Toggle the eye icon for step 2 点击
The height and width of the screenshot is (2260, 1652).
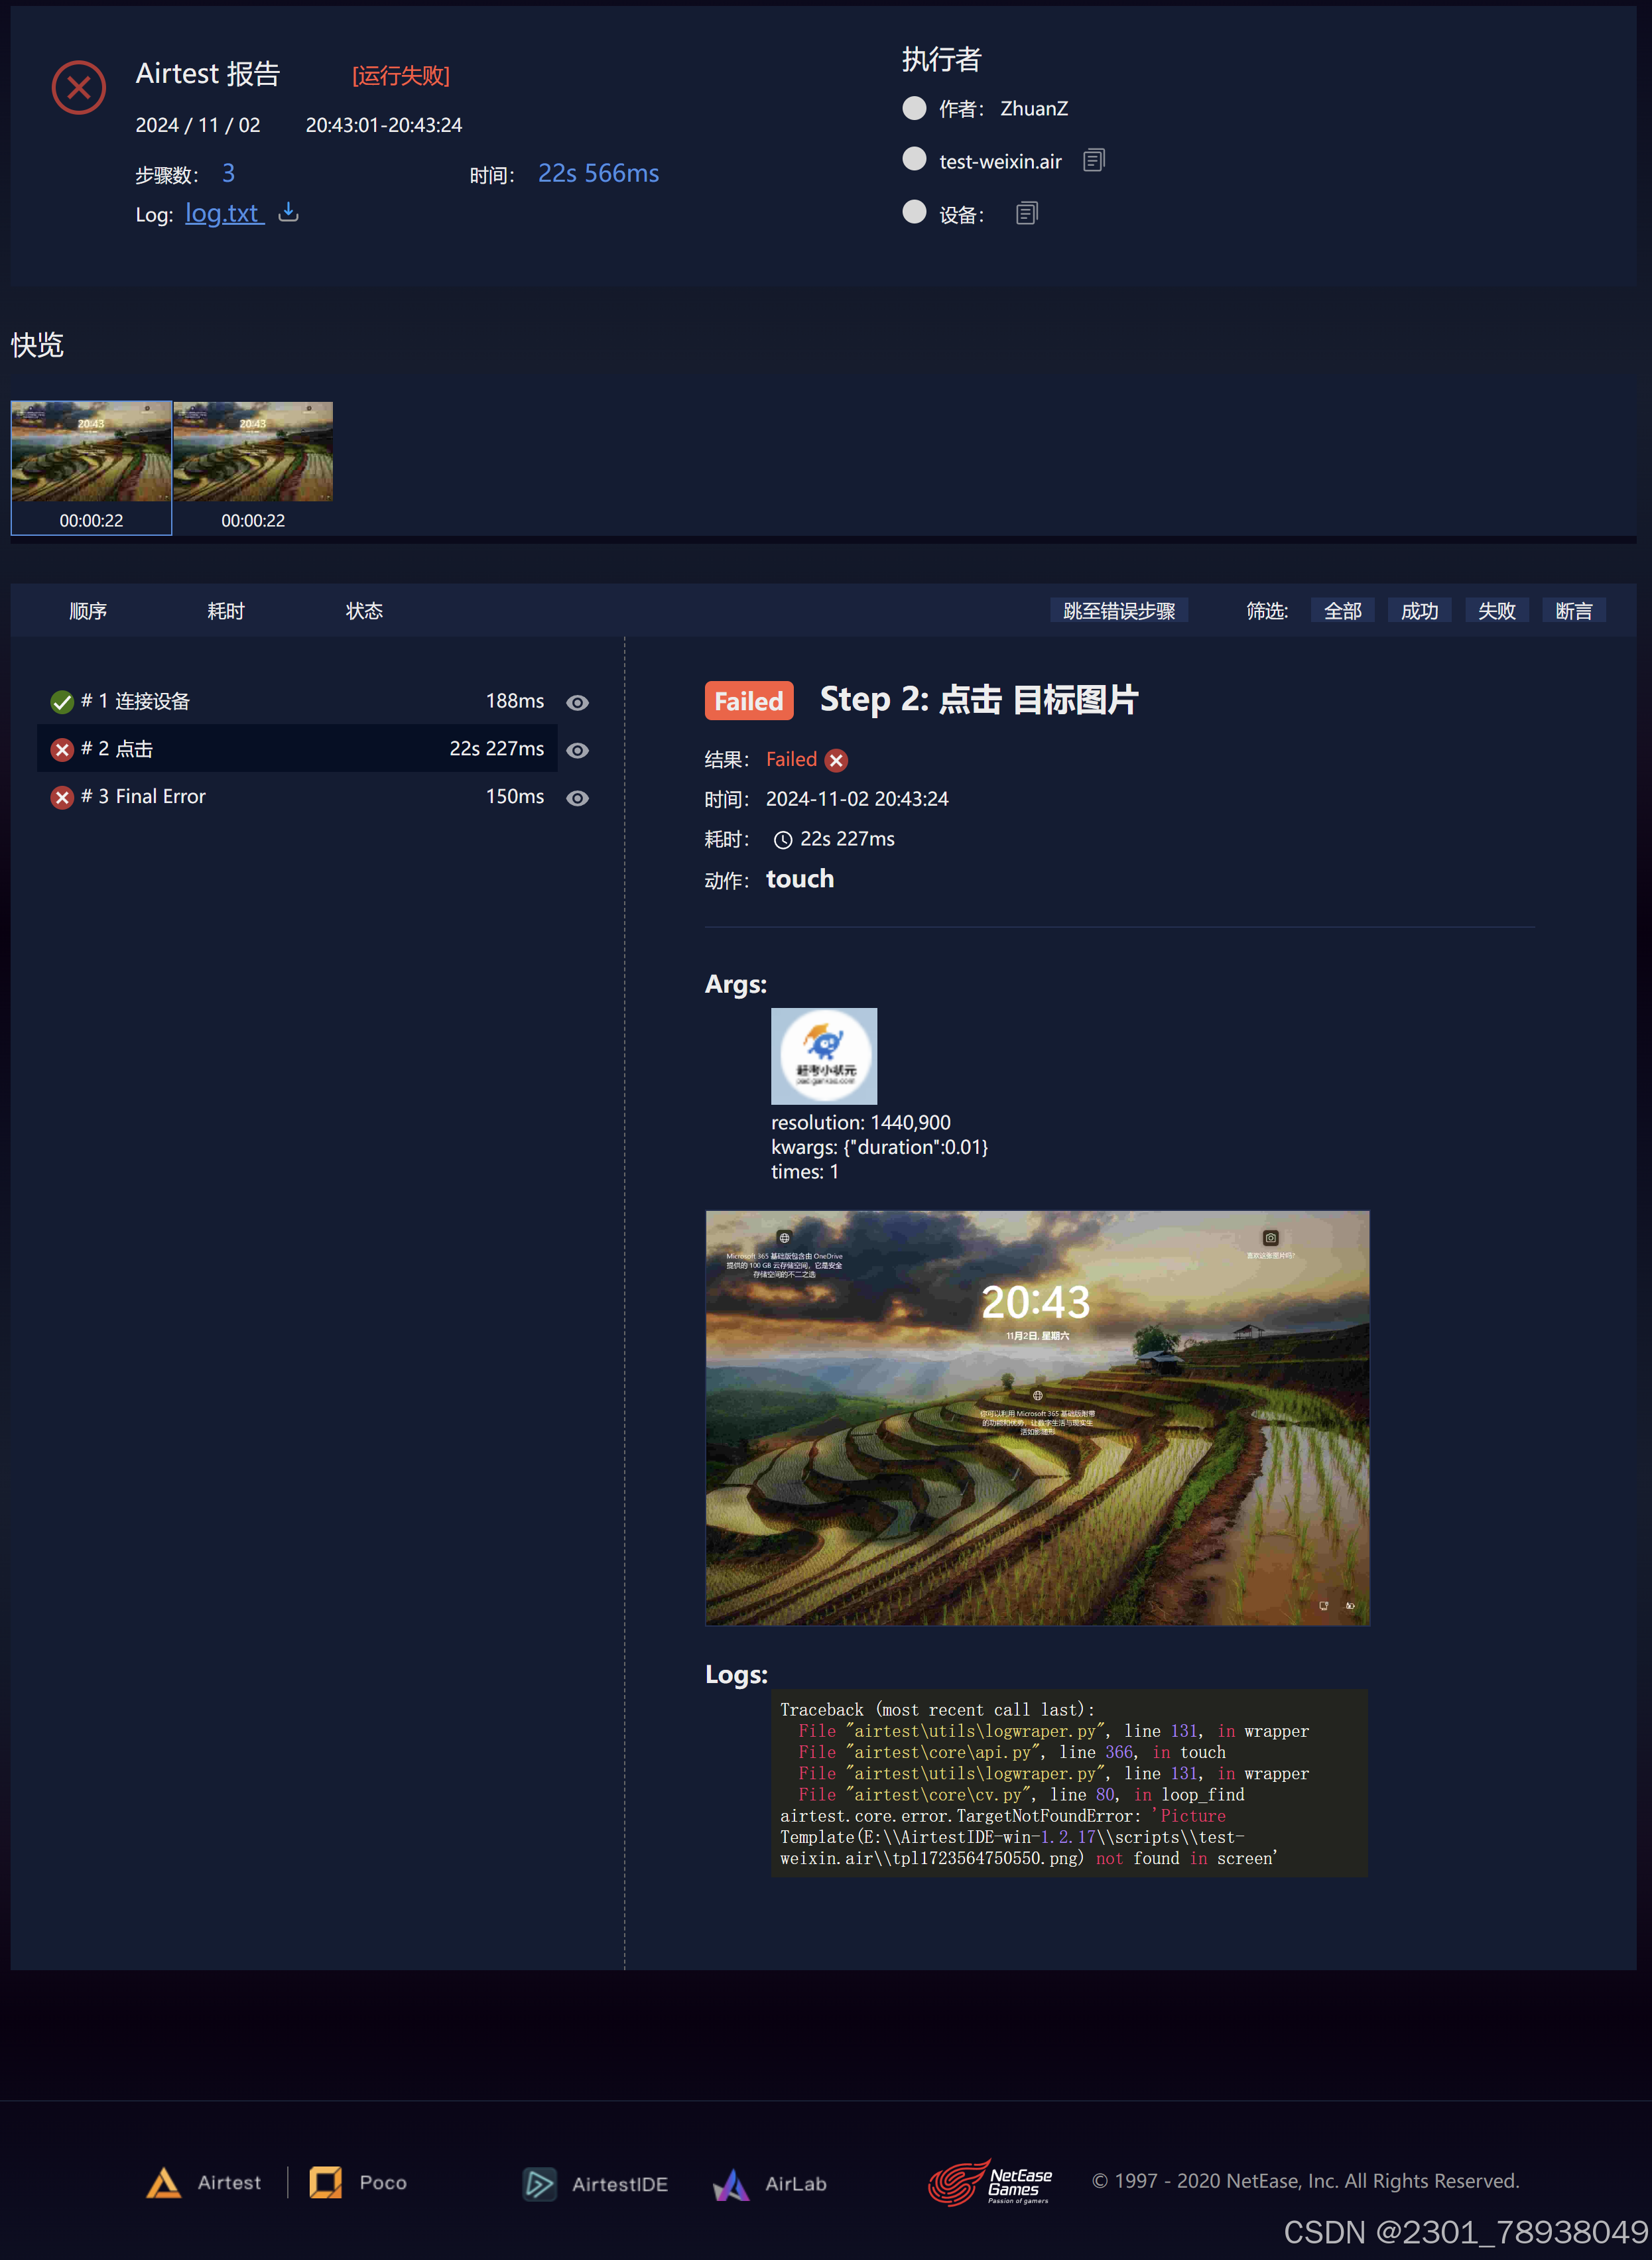(577, 750)
